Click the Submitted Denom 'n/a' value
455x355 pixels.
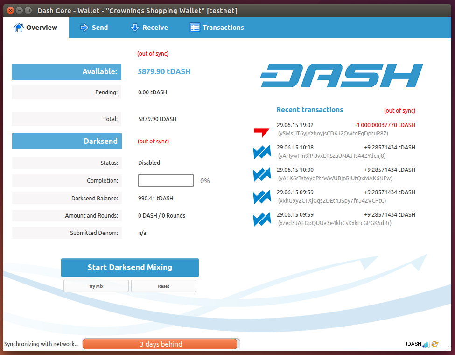tap(142, 233)
